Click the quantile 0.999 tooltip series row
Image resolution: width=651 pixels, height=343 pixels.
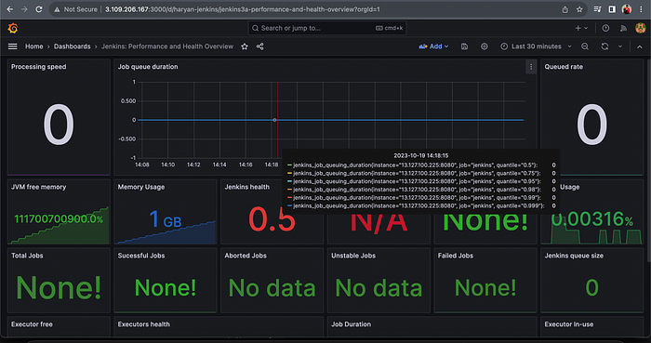(421, 205)
